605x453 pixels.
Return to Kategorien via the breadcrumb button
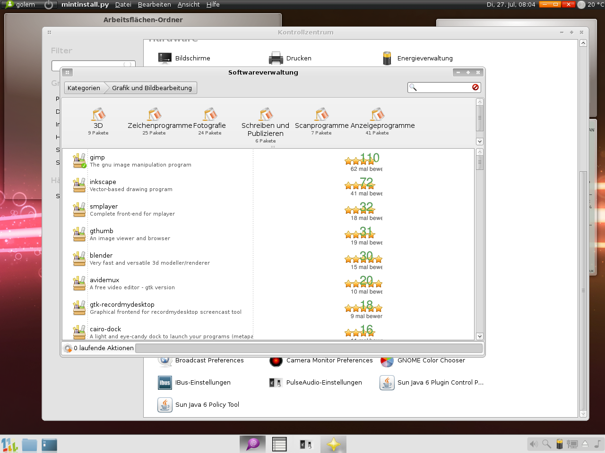point(84,87)
